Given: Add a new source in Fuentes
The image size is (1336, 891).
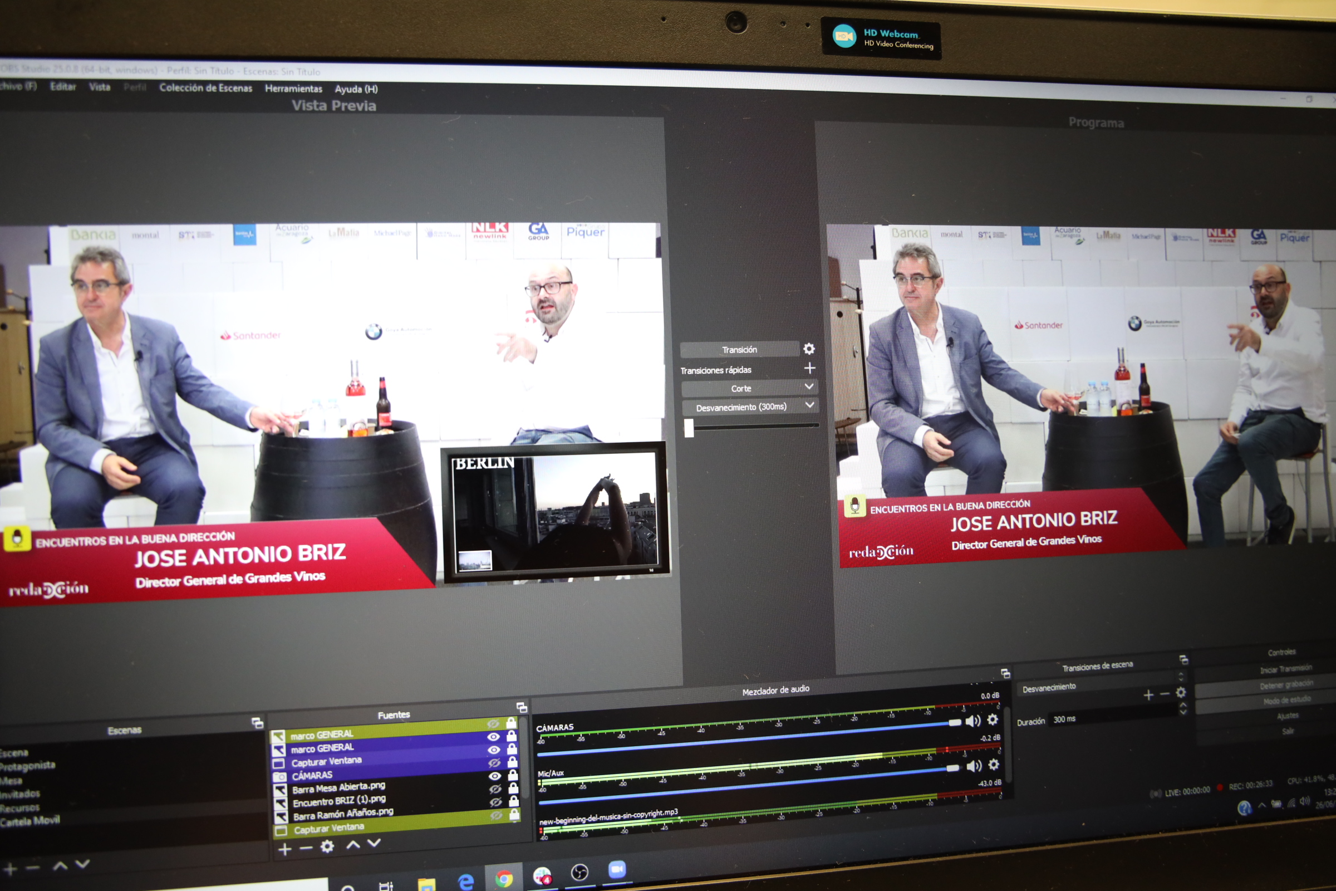Looking at the screenshot, I should click(x=285, y=849).
